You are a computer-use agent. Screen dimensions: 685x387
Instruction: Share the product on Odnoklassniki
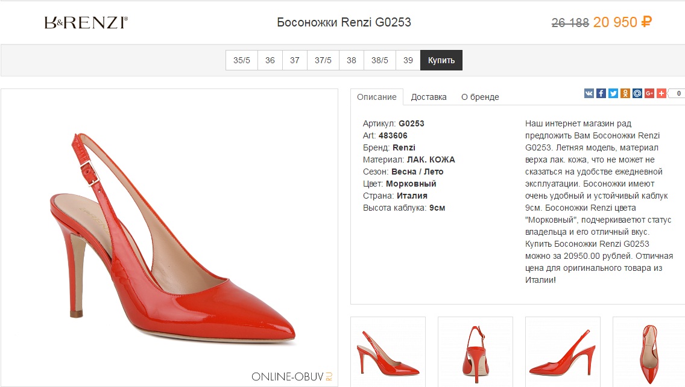click(625, 93)
